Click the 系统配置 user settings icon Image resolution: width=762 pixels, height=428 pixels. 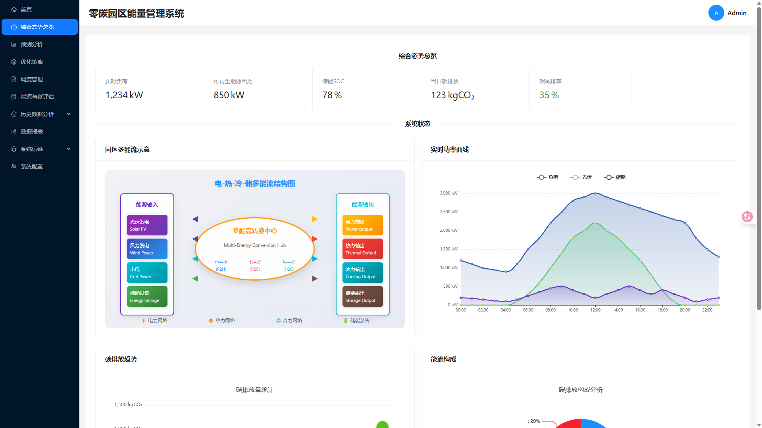point(14,166)
